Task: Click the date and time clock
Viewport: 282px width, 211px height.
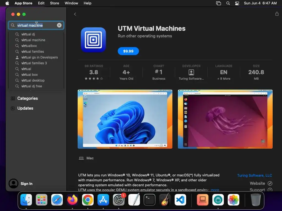Action: [260, 3]
